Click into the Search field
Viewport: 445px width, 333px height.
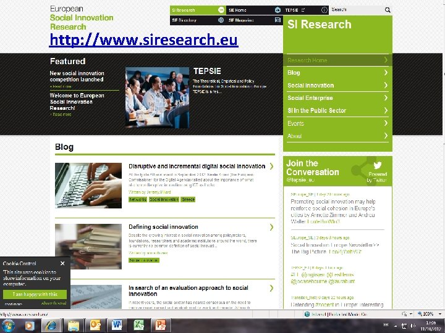coord(357,10)
